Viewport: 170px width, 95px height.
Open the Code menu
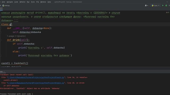(16, 2)
